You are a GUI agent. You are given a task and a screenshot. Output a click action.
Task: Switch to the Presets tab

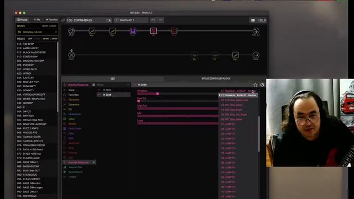(22, 20)
